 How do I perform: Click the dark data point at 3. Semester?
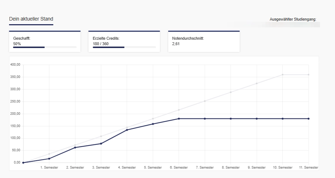[101, 144]
